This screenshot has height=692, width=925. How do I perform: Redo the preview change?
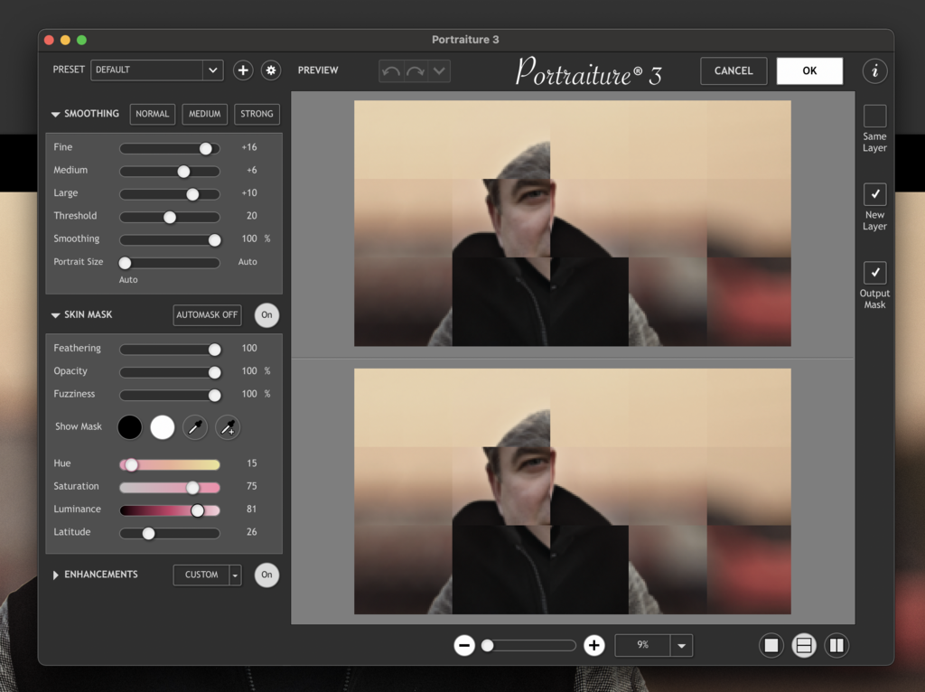tap(416, 71)
